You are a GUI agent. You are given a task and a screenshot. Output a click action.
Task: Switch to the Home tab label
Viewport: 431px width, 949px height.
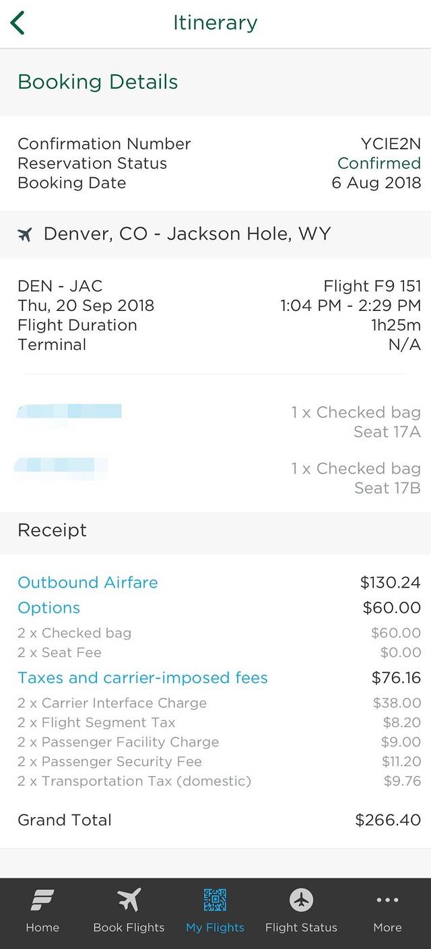coord(42,927)
